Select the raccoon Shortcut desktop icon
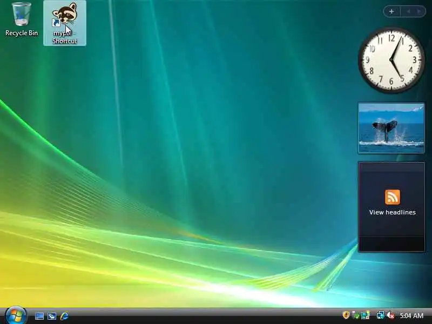This screenshot has height=324, width=432. pyautogui.click(x=65, y=23)
